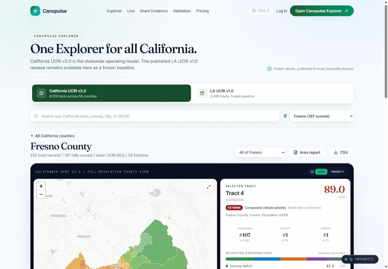The width and height of the screenshot is (388, 269).
Task: Open the INTEGRITY status badge
Action: click(360, 259)
